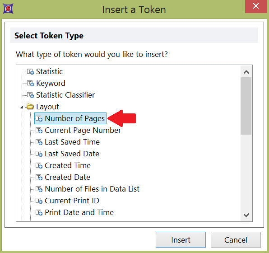269x253 pixels.
Task: Pick the Last Saved Time token
Action: (72, 142)
